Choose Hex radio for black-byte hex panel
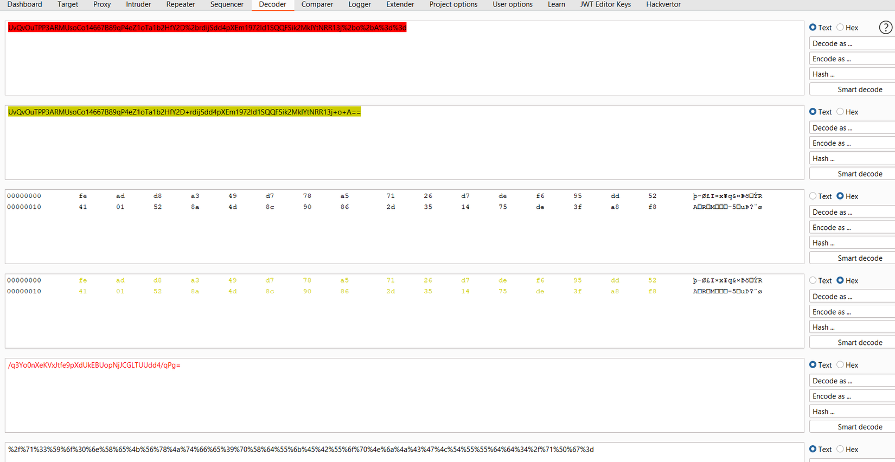The width and height of the screenshot is (895, 462). (x=840, y=196)
